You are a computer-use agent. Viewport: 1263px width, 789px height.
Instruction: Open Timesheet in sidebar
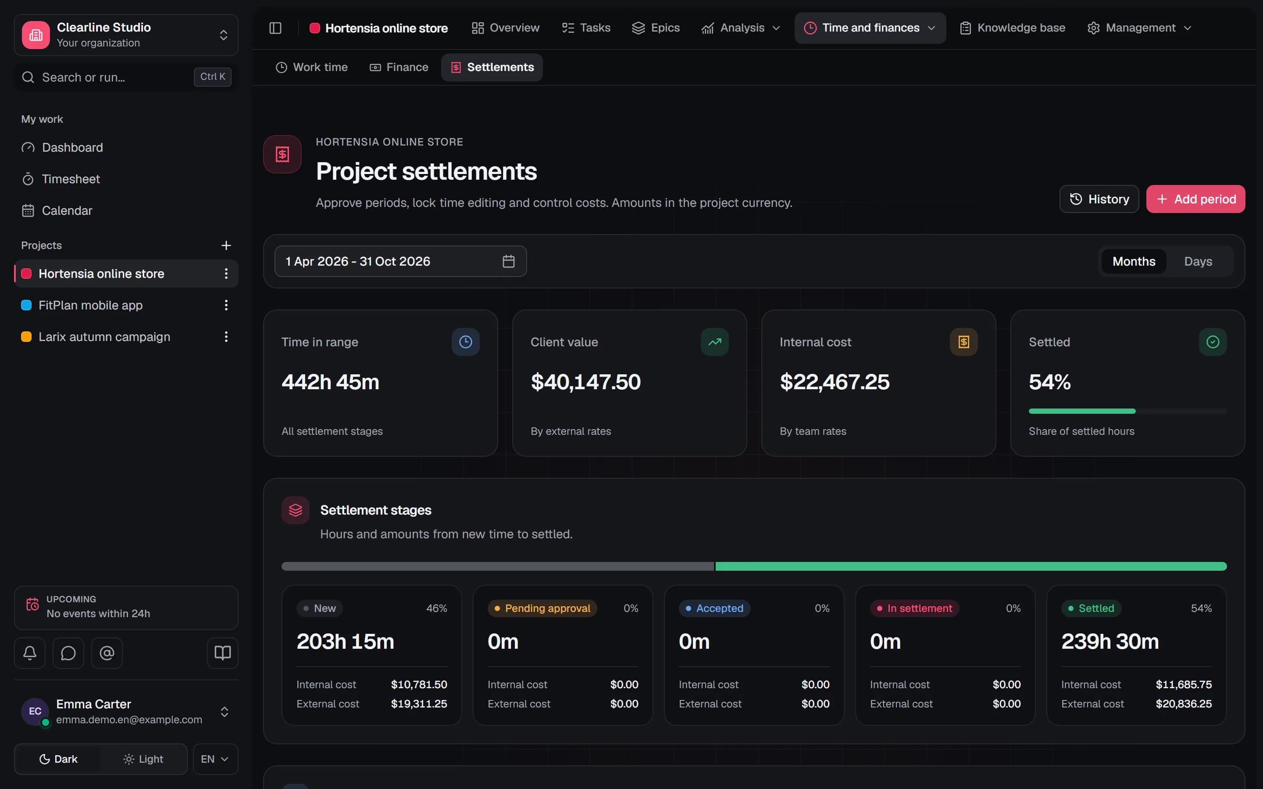(x=126, y=179)
